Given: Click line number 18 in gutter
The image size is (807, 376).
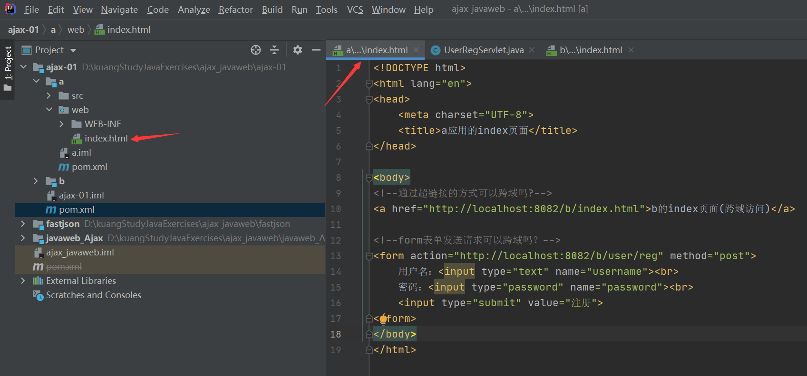Looking at the screenshot, I should [336, 334].
